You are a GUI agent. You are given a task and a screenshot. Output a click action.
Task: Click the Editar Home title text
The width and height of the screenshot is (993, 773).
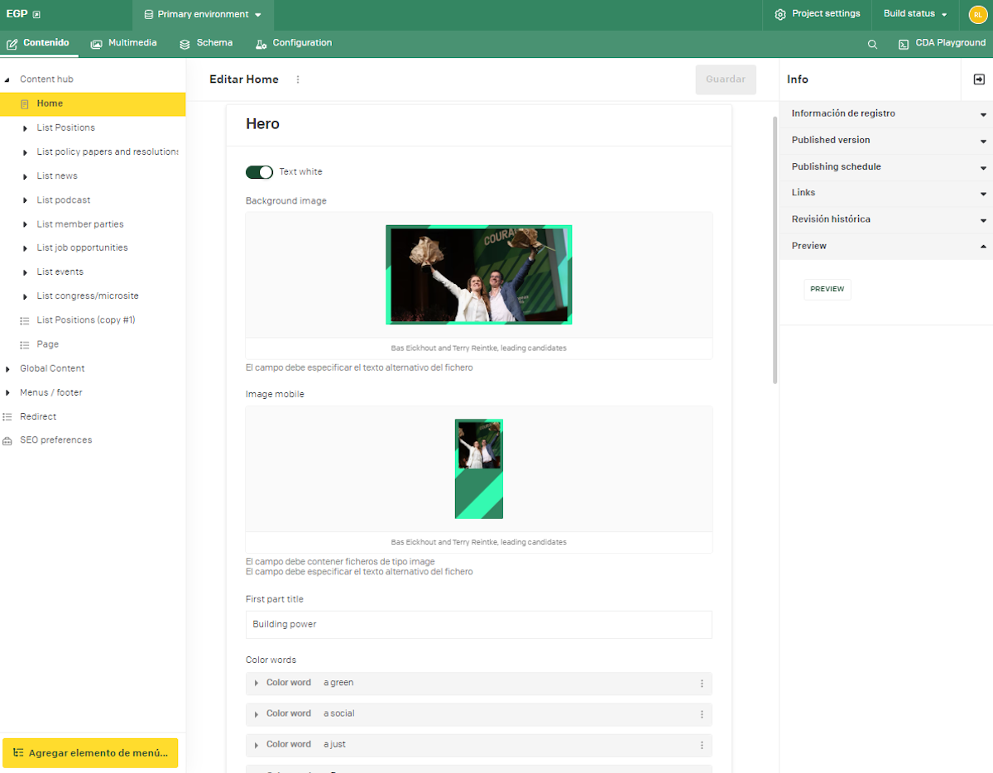[x=244, y=79]
